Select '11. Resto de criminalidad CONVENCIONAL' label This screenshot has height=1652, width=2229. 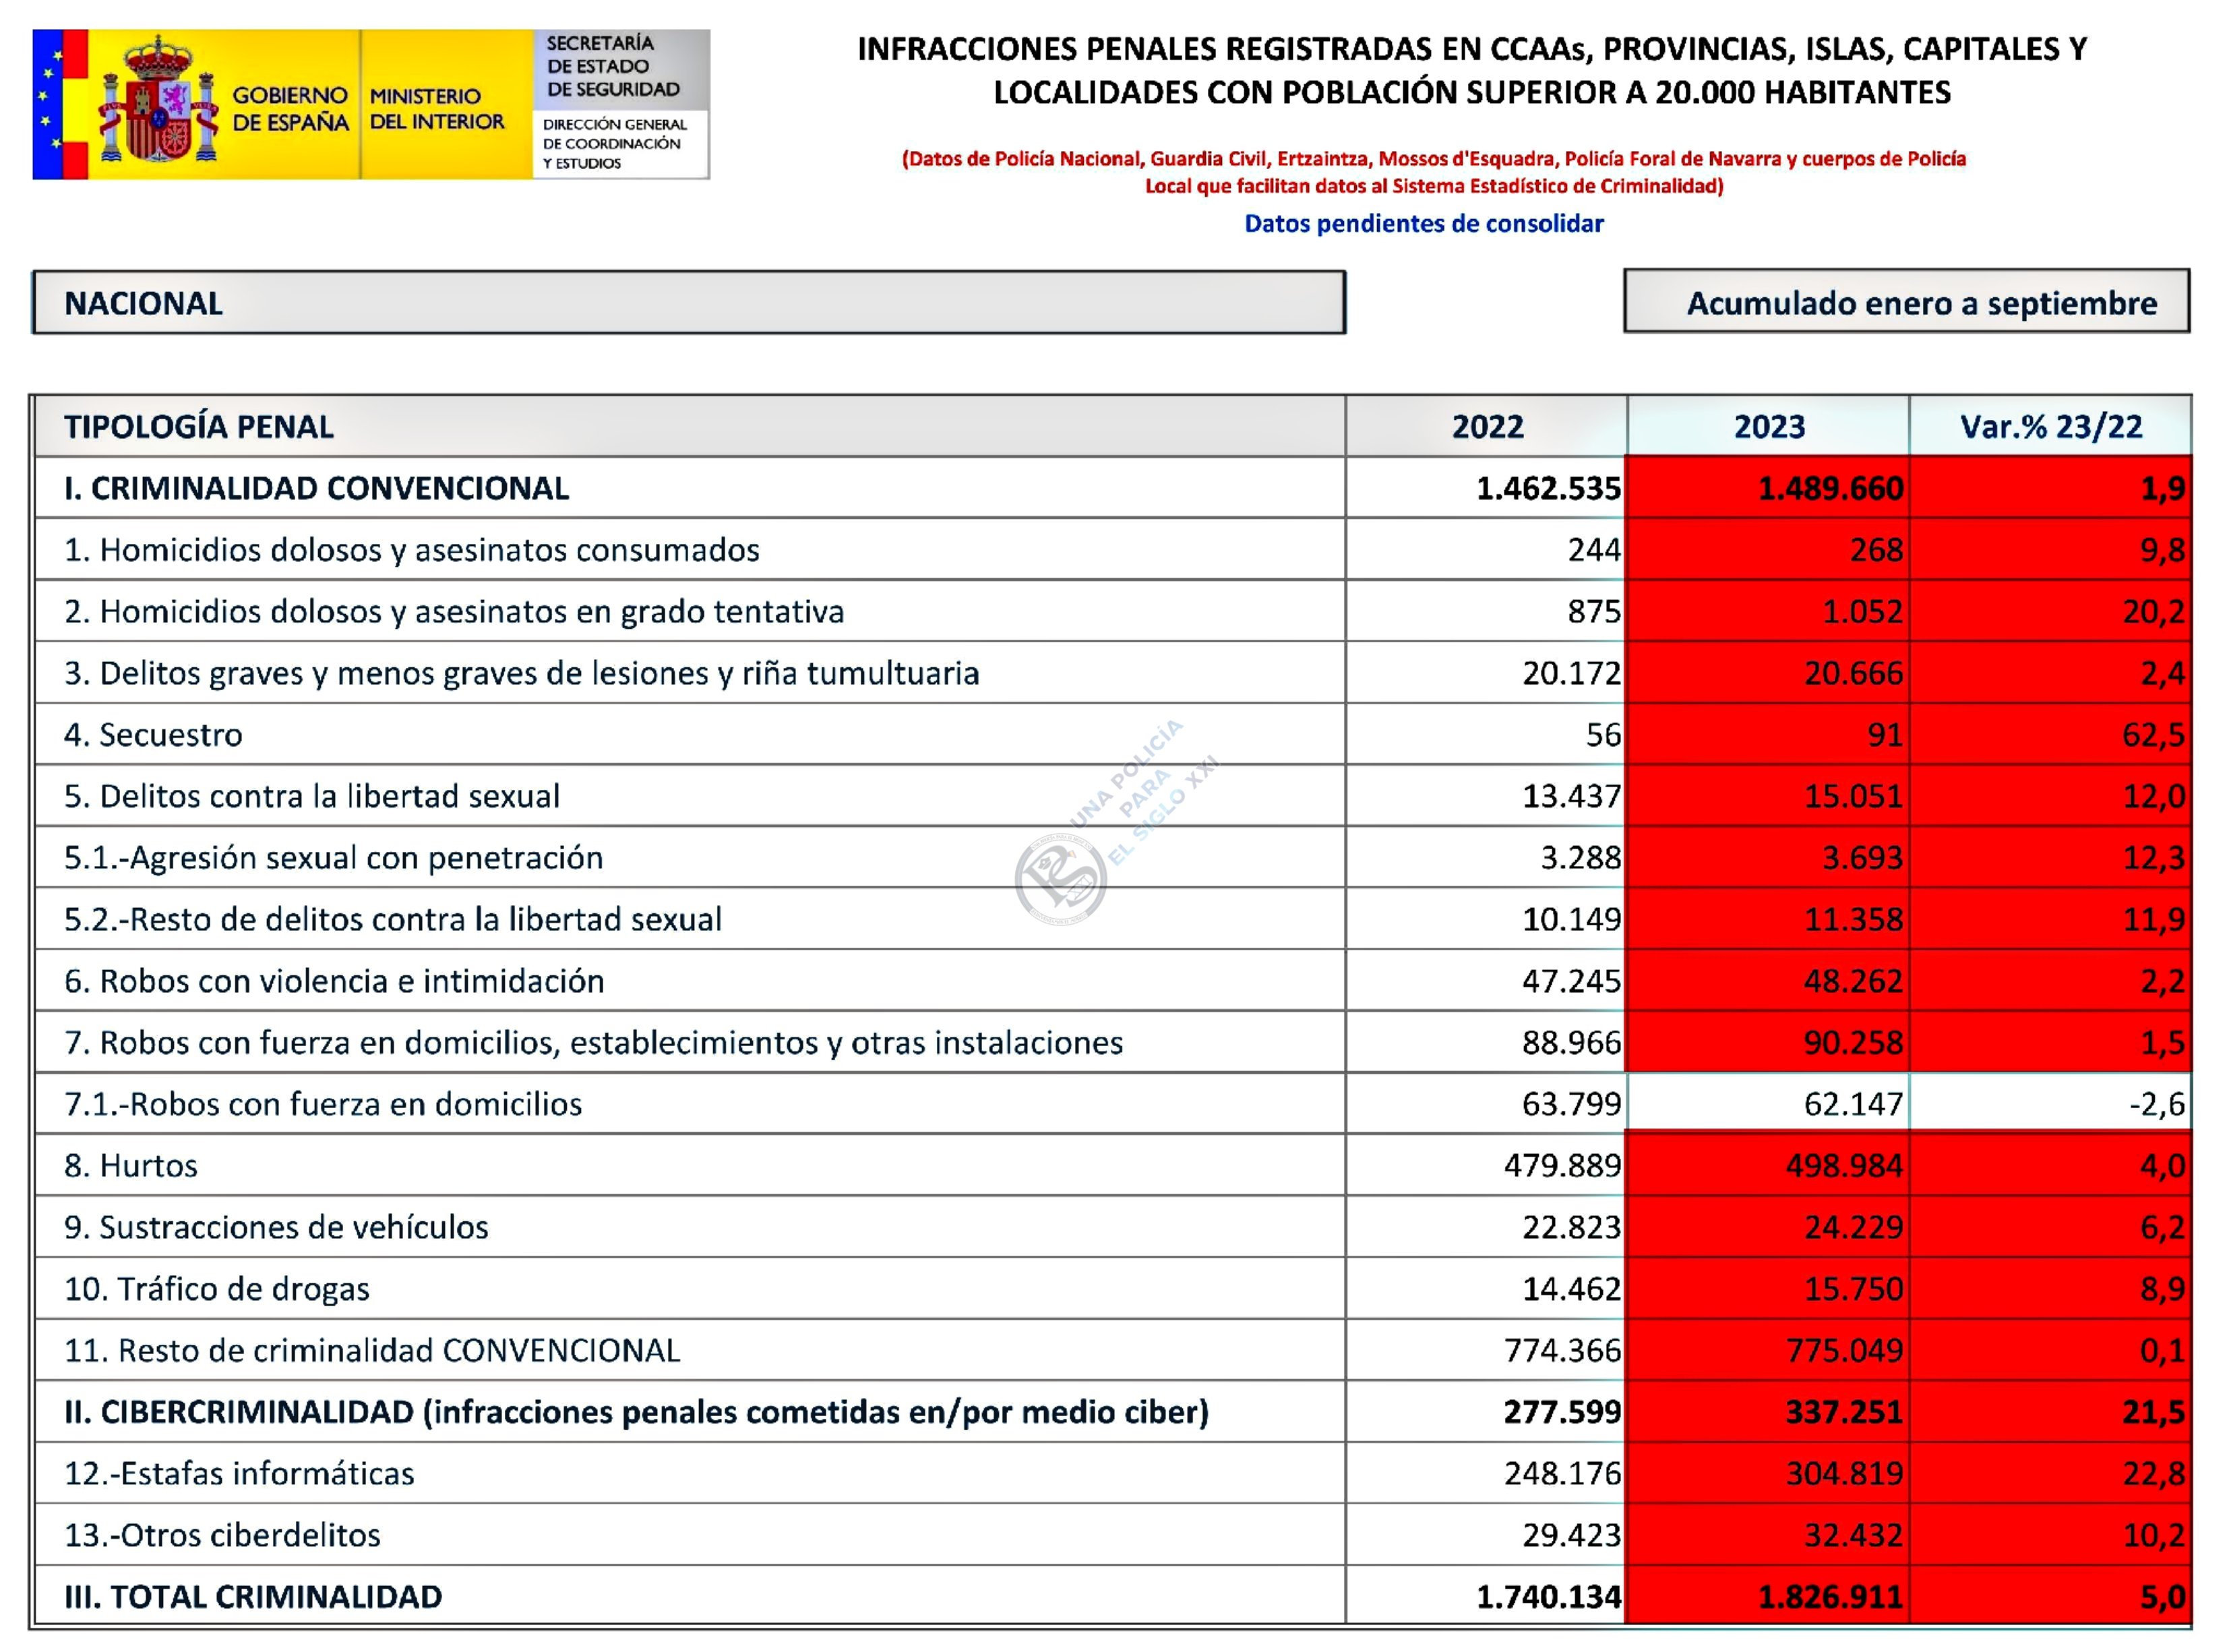[x=372, y=1351]
